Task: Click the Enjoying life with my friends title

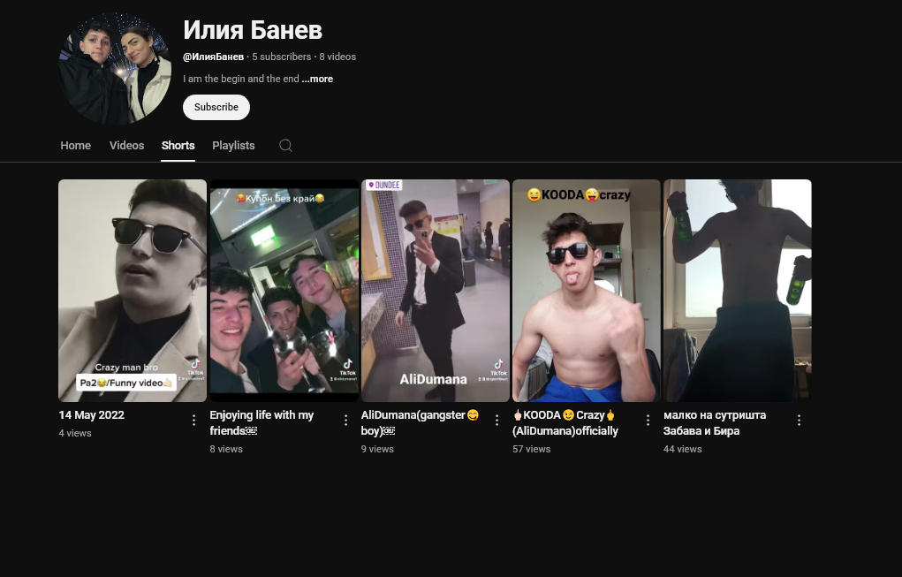Action: click(262, 423)
